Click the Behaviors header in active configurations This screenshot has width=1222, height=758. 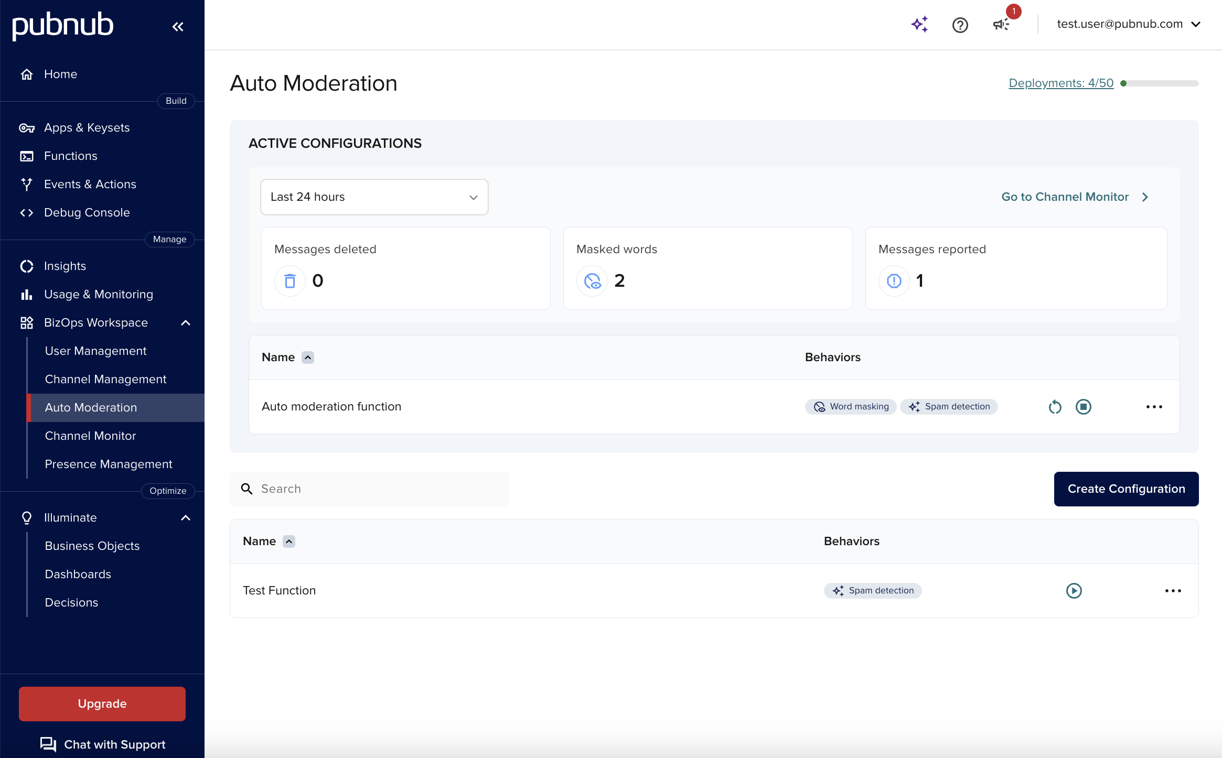pyautogui.click(x=833, y=358)
